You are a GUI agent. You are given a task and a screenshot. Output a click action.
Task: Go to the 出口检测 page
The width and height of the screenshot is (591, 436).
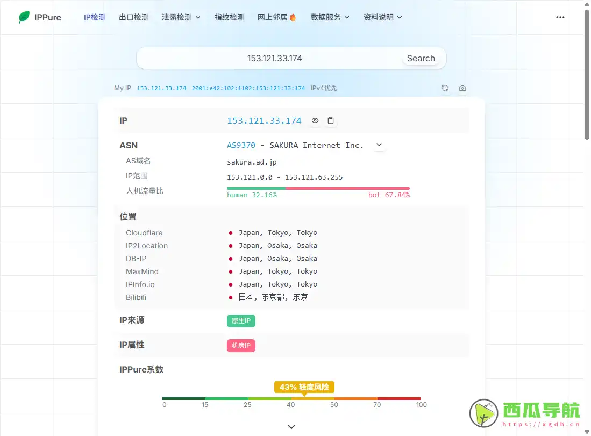134,17
